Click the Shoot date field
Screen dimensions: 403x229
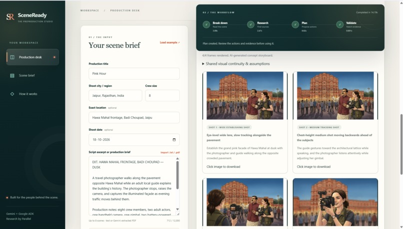click(134, 140)
